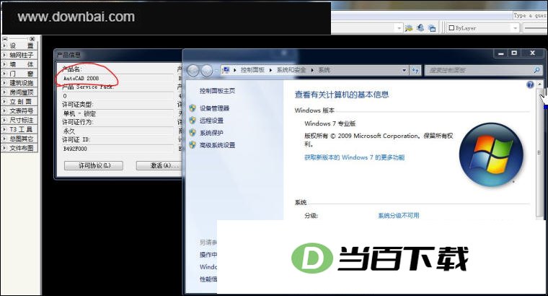Image resolution: width=548 pixels, height=296 pixels.
Task: Select 控制面板 in the breadcrumb path
Action: (252, 70)
